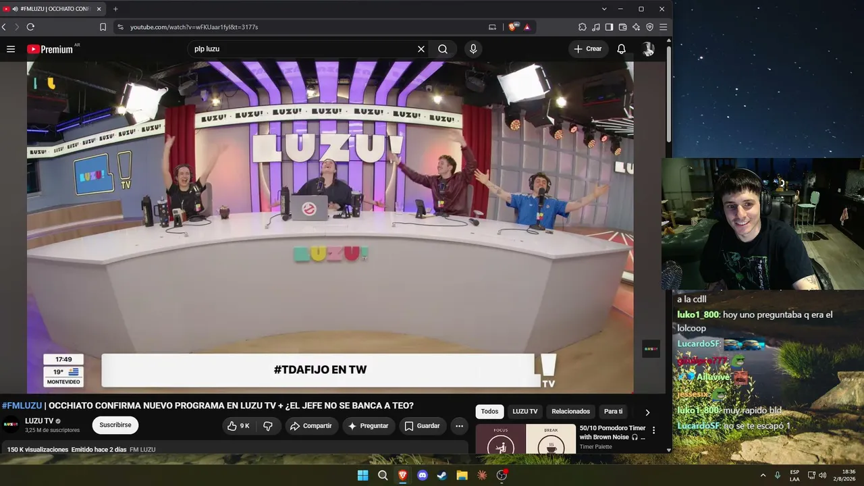Show more filter chips with the arrow

647,412
